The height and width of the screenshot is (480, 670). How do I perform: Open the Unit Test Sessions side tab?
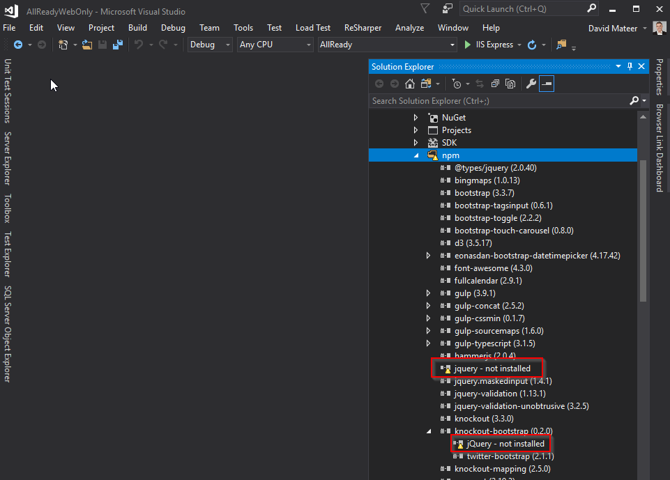coord(7,91)
